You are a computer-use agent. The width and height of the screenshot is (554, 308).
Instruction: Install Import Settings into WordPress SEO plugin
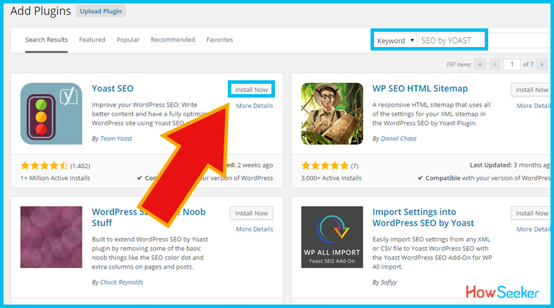click(531, 213)
